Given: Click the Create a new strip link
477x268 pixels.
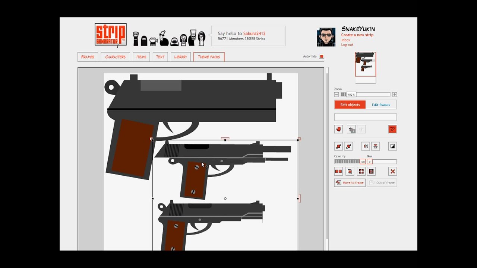Looking at the screenshot, I should 357,35.
